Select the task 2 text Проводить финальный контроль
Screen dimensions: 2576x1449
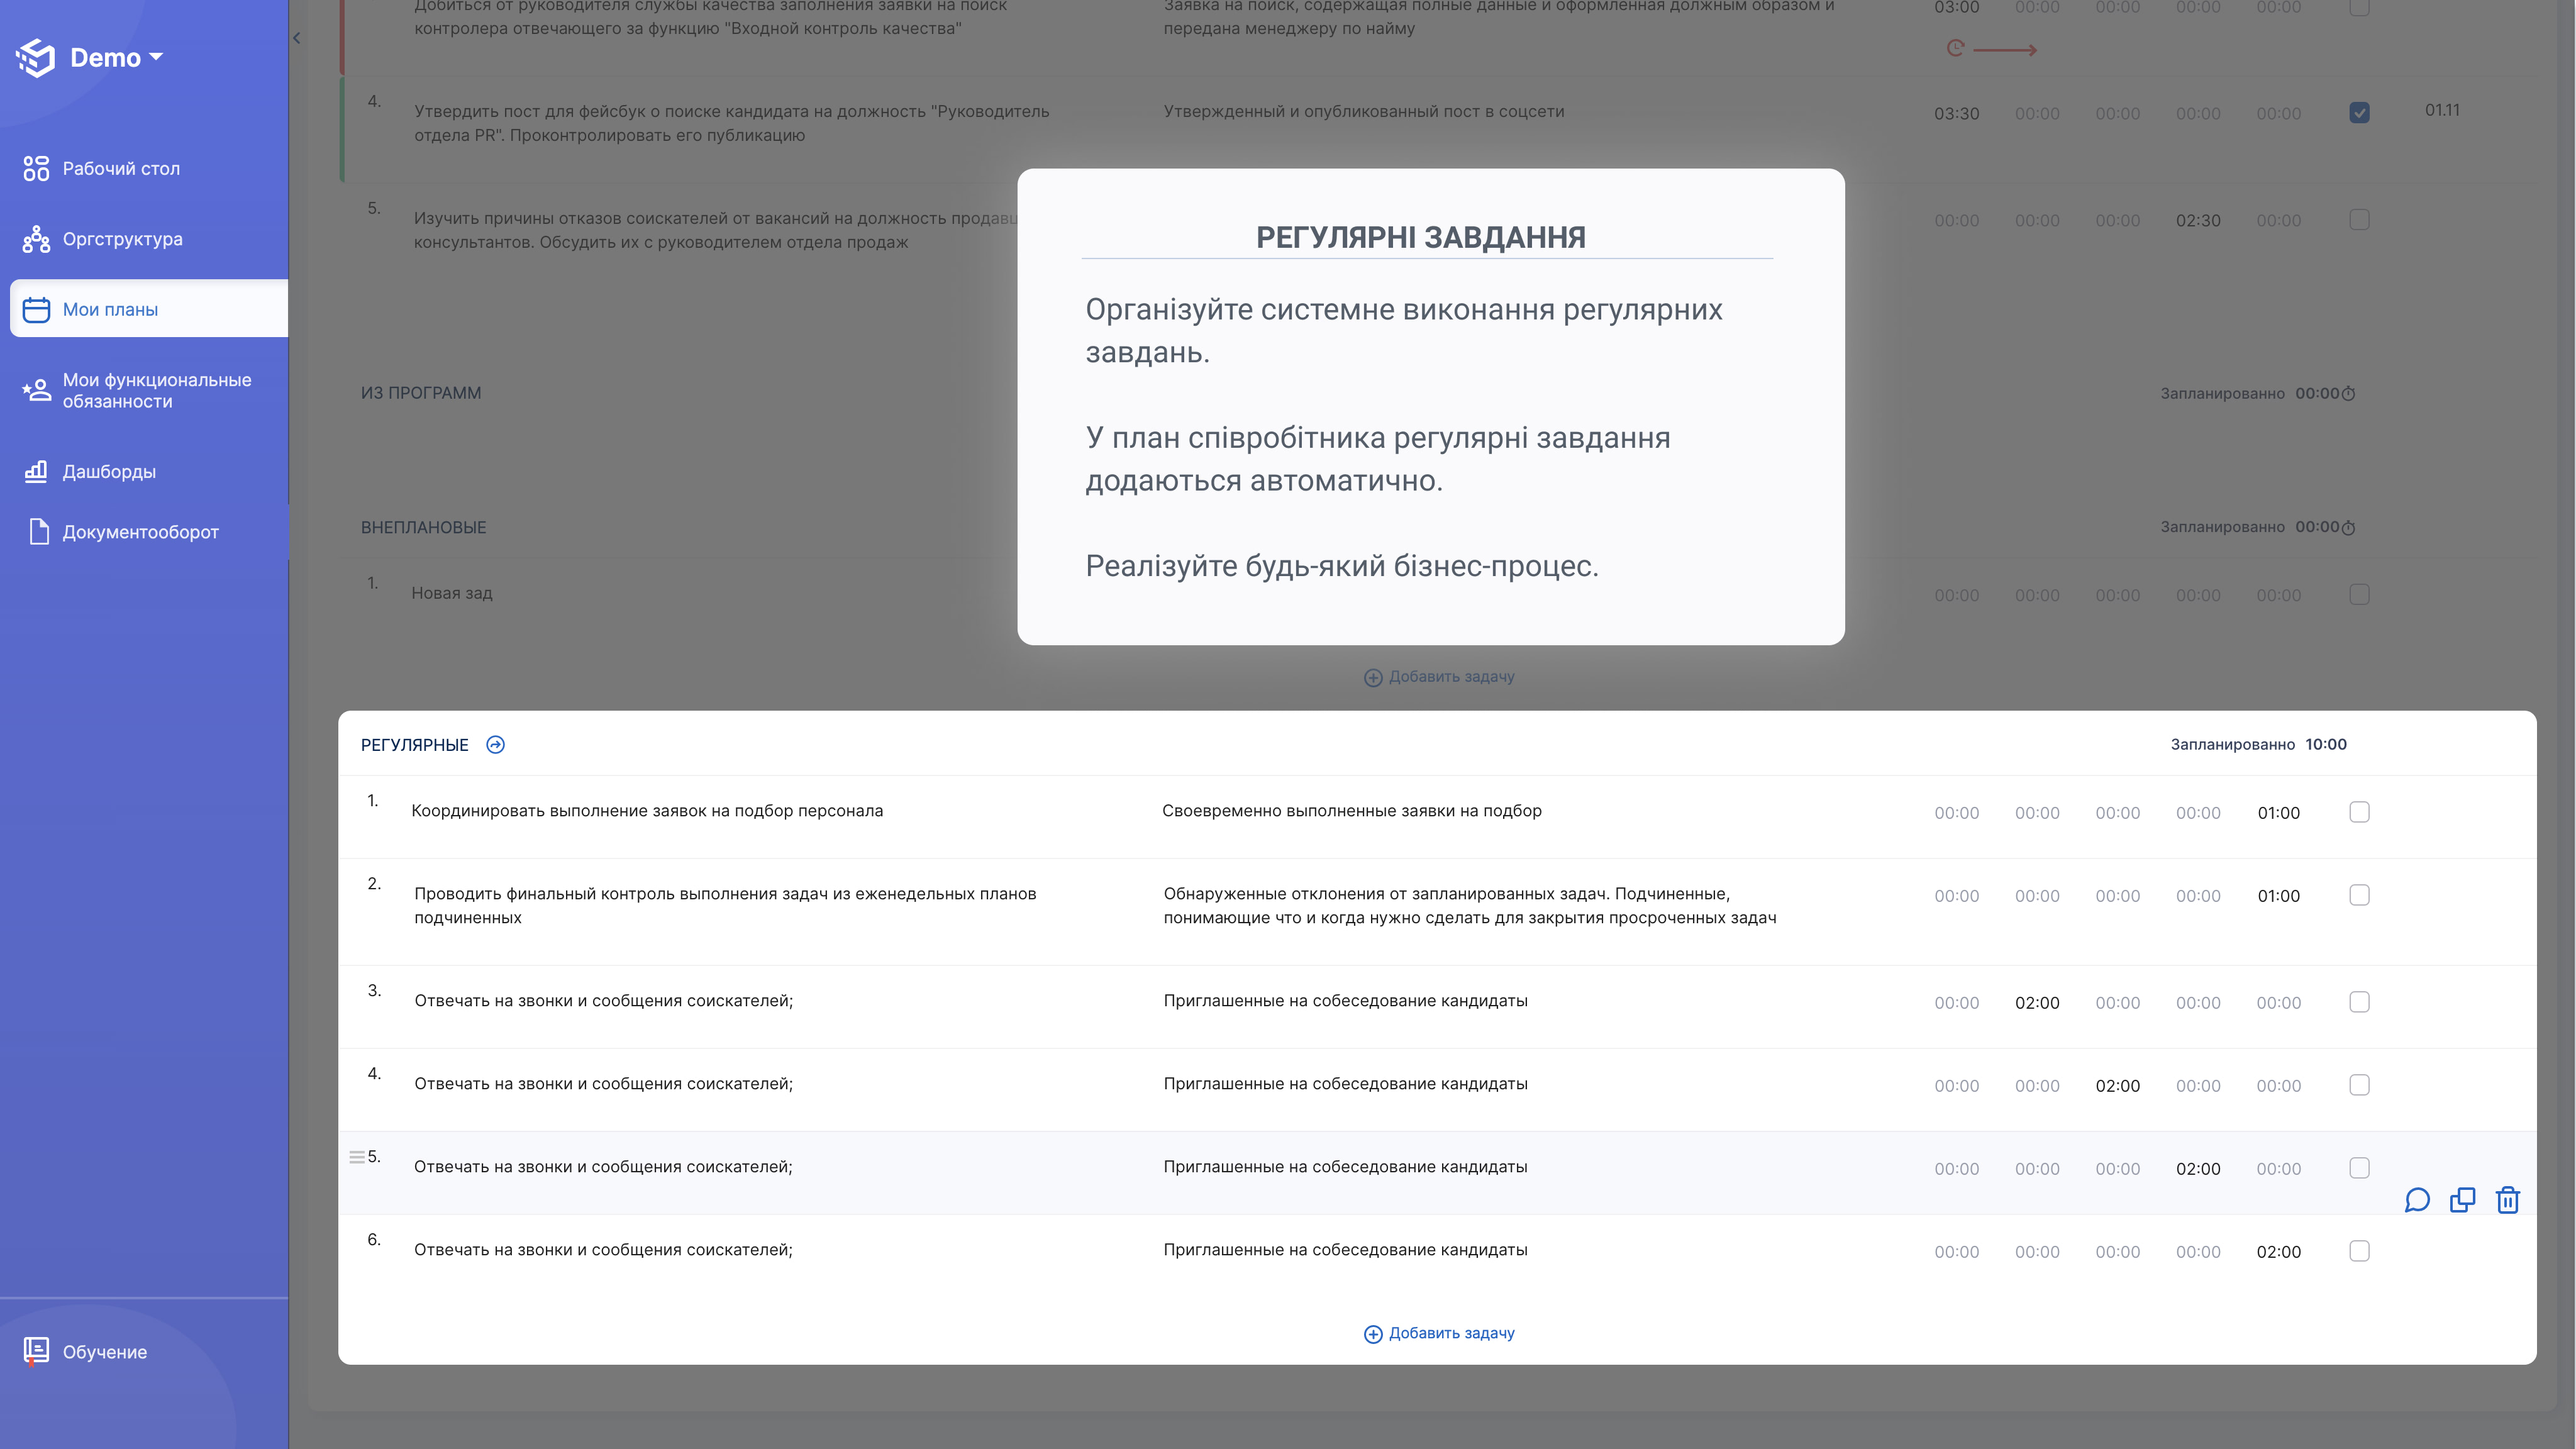tap(725, 905)
